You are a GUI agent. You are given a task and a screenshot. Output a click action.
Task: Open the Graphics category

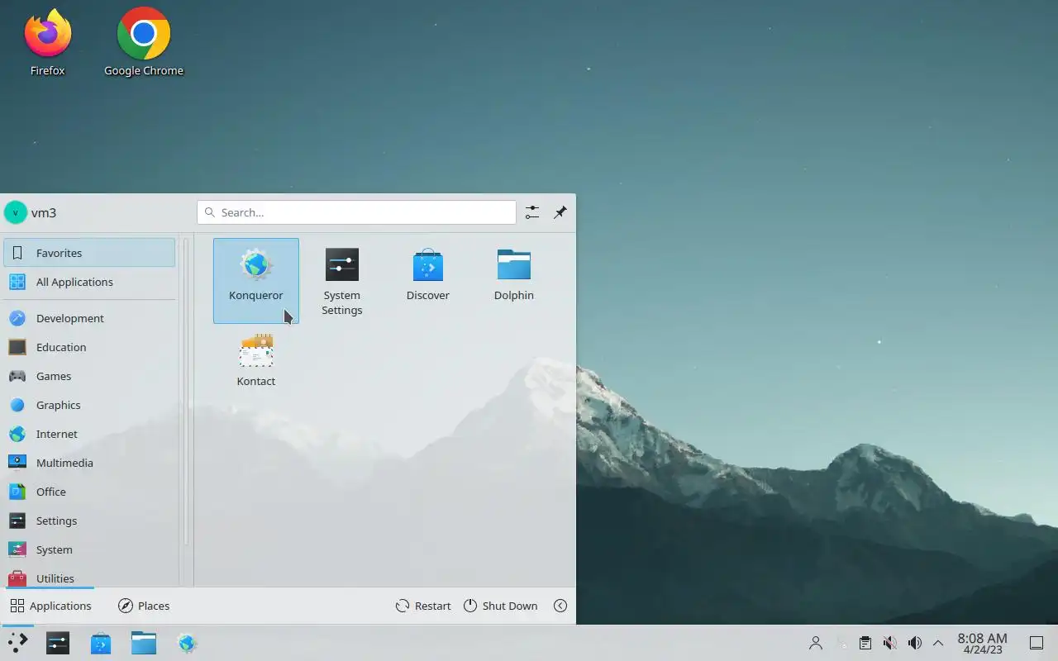click(x=89, y=405)
